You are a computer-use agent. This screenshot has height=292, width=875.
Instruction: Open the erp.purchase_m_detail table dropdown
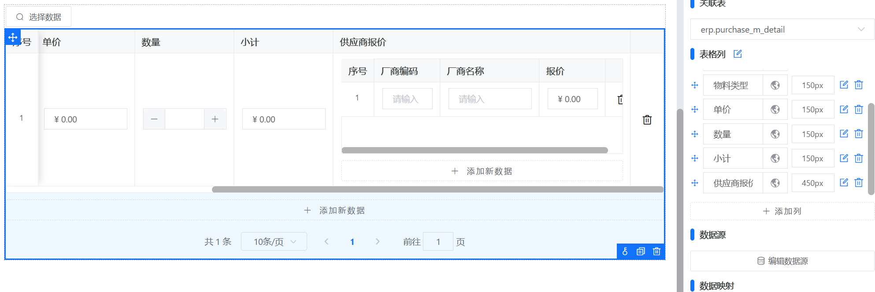(782, 30)
